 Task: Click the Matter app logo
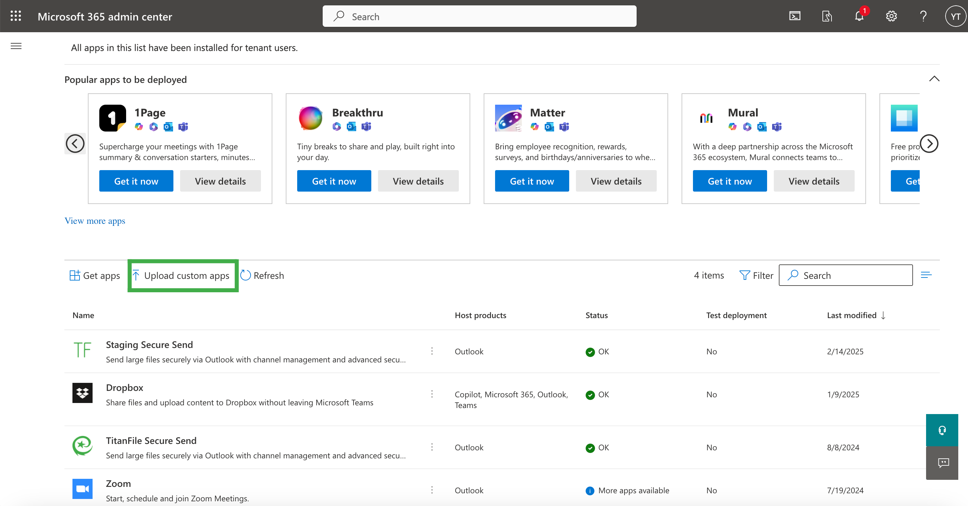(508, 118)
